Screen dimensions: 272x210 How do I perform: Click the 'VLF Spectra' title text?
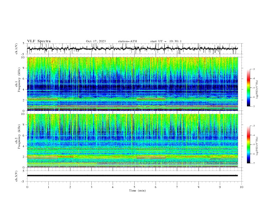click(x=39, y=41)
